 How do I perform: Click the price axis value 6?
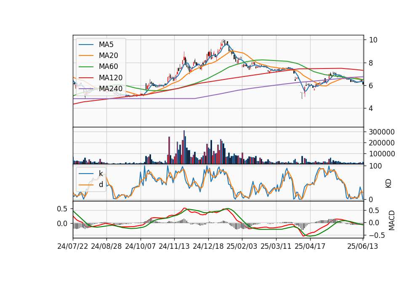point(371,86)
